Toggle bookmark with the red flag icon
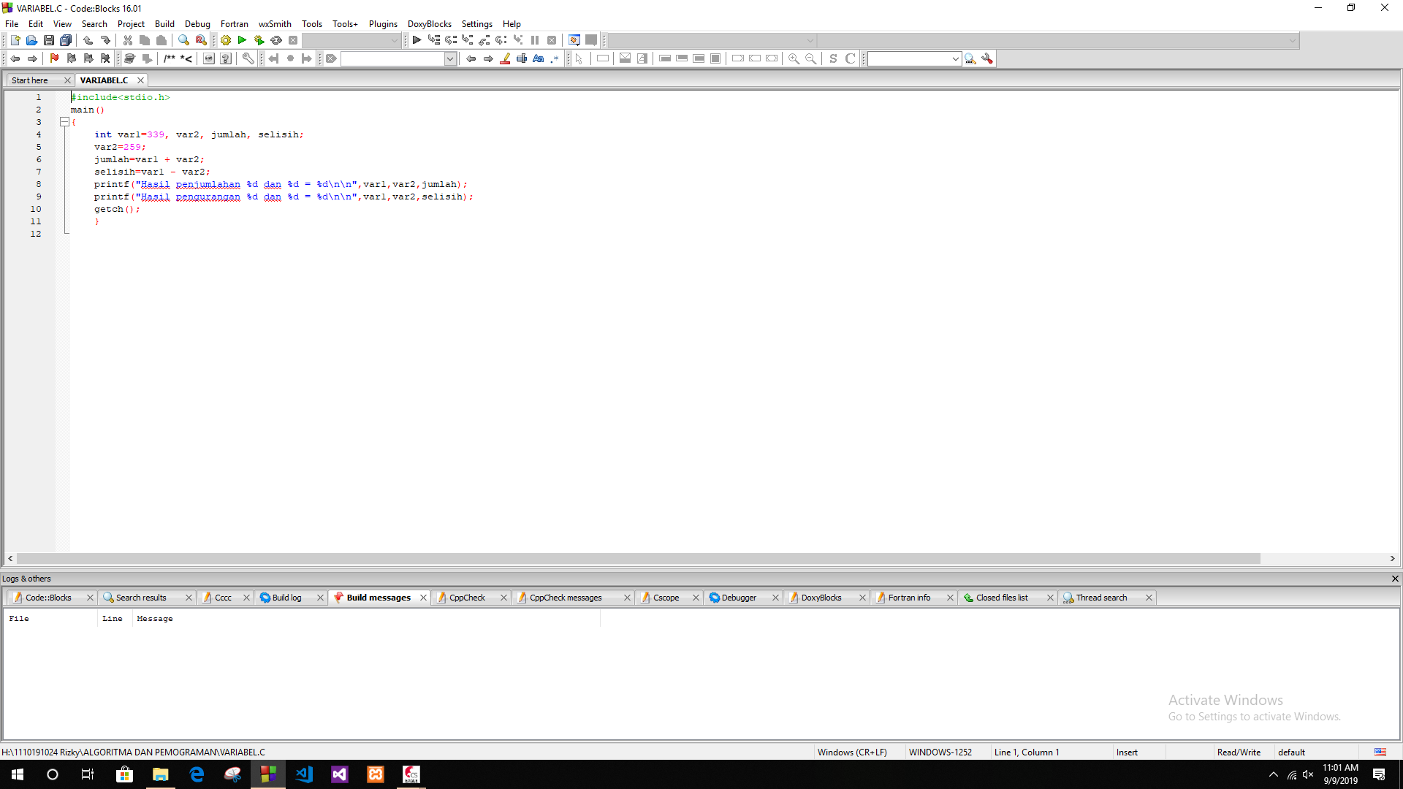 (x=54, y=58)
